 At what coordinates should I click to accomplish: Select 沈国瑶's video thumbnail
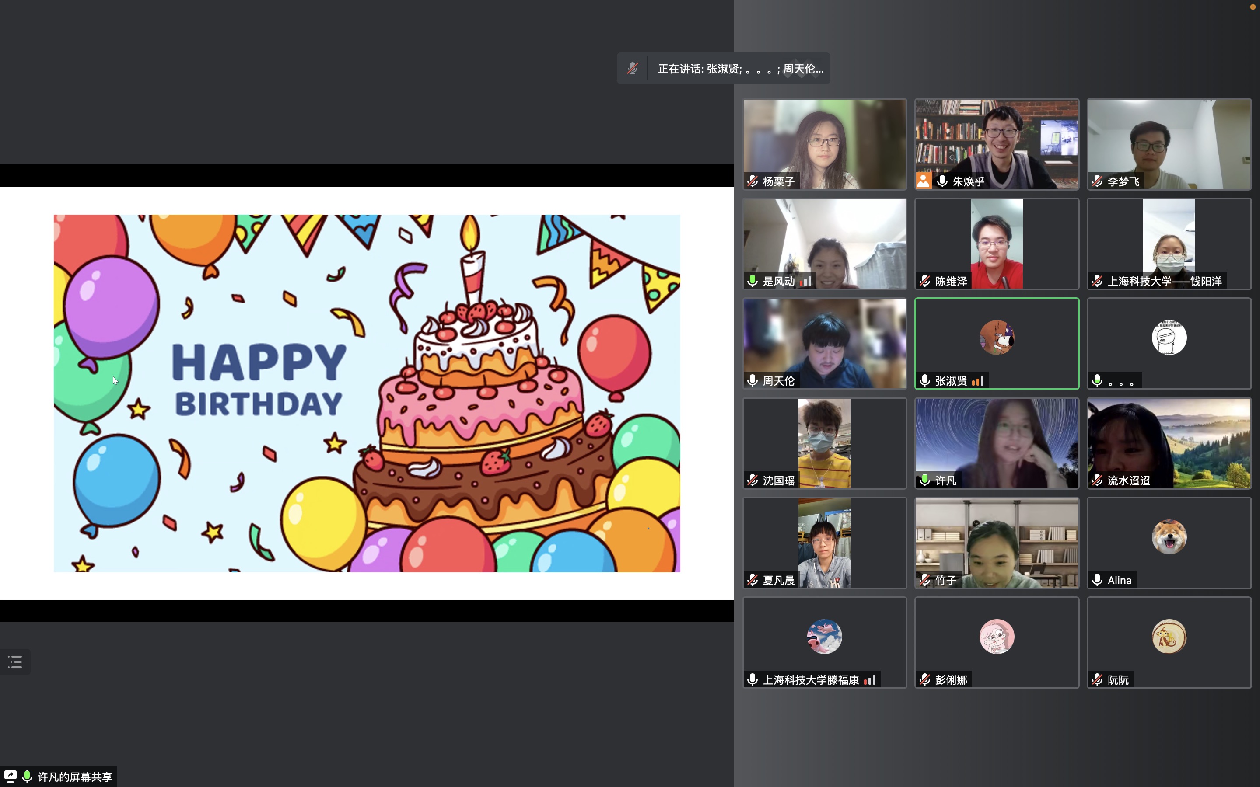(825, 443)
